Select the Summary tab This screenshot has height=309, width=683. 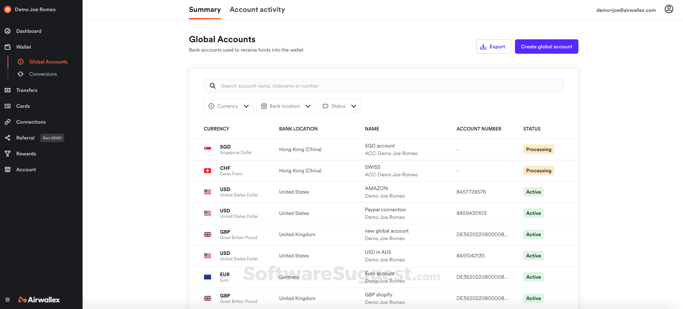pos(205,10)
